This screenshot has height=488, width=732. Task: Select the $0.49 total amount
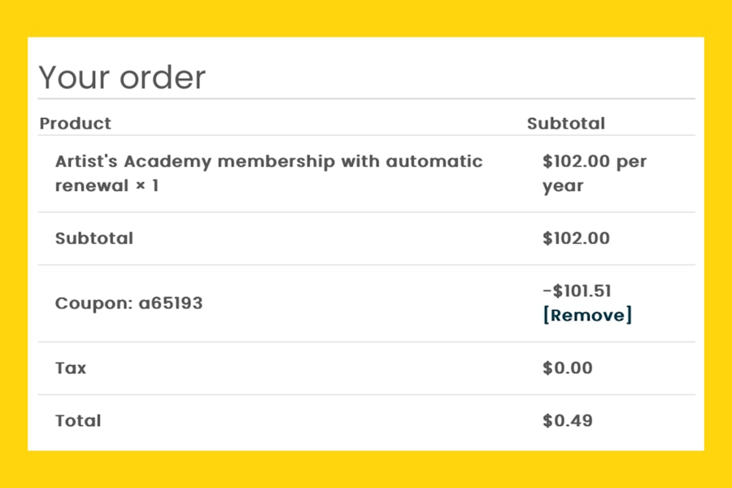tap(568, 420)
